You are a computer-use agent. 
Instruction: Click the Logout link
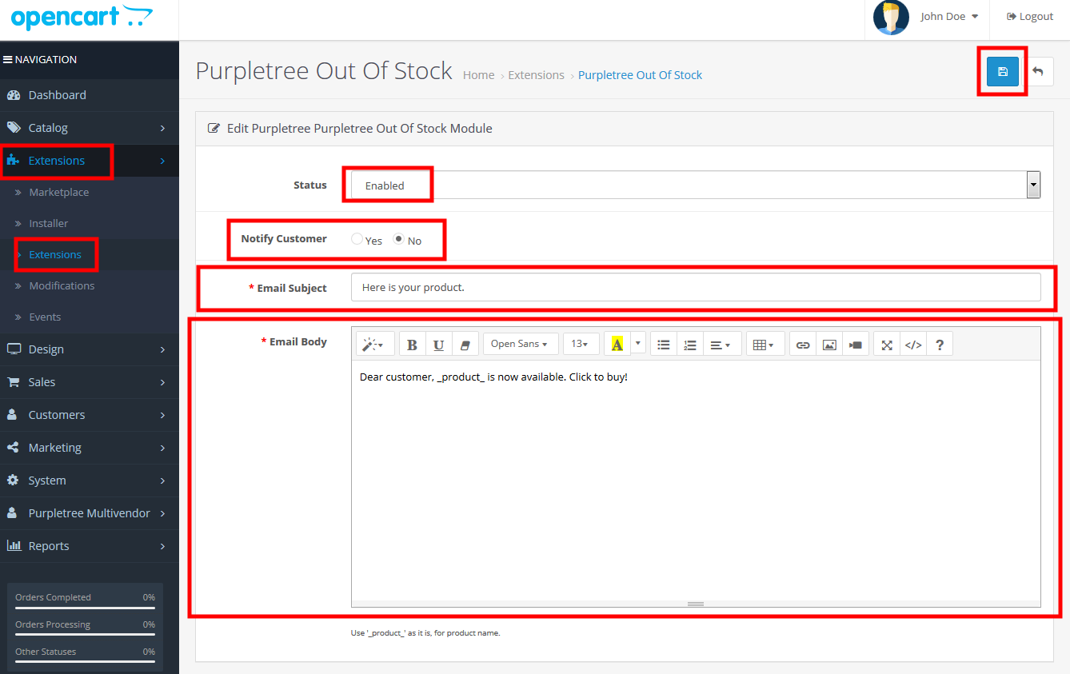pyautogui.click(x=1030, y=17)
